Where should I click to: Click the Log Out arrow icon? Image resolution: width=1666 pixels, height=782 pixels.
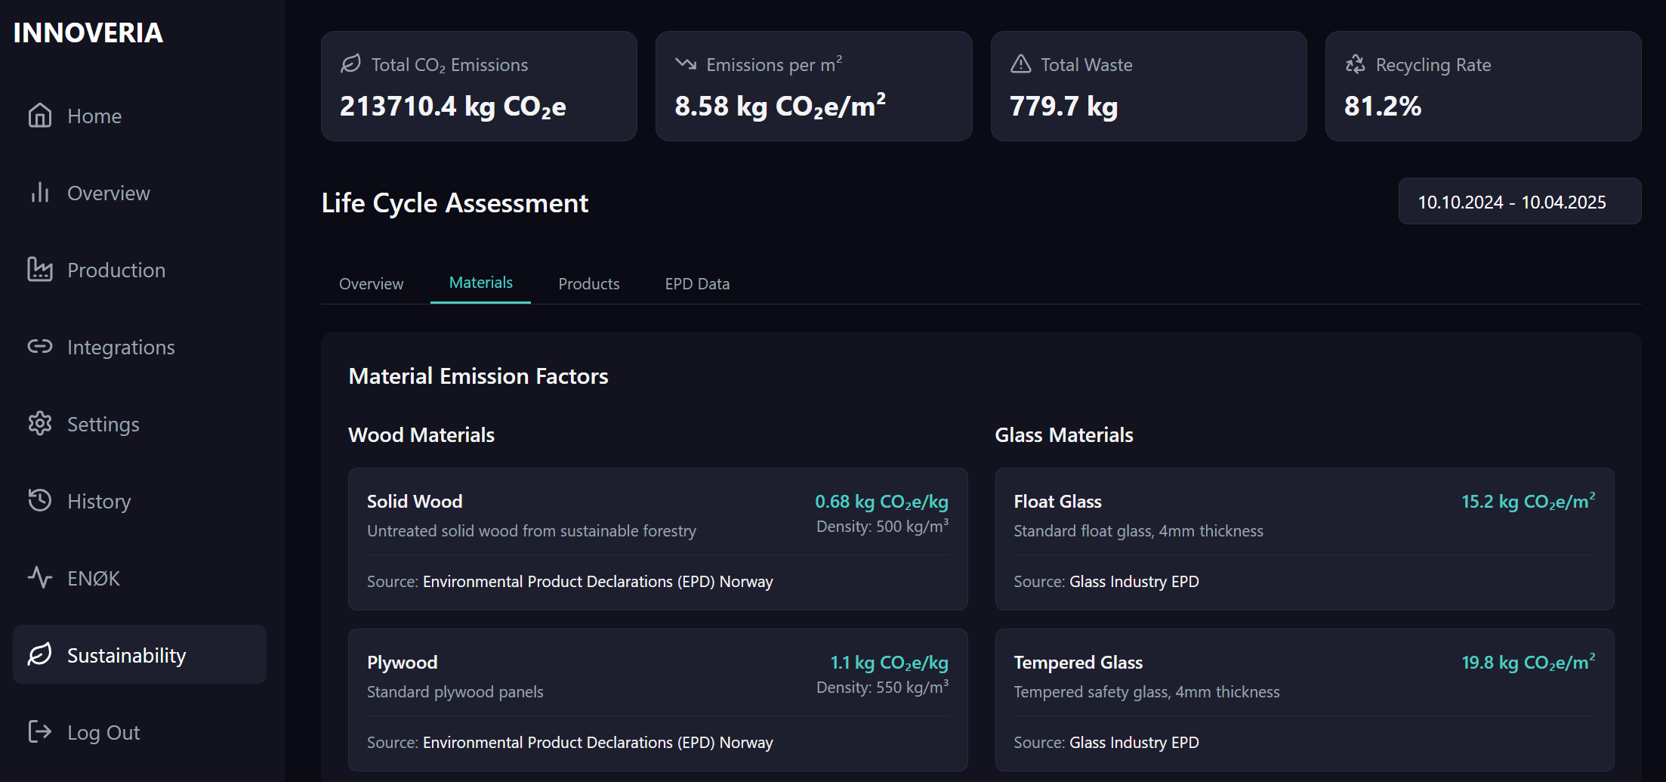tap(40, 731)
